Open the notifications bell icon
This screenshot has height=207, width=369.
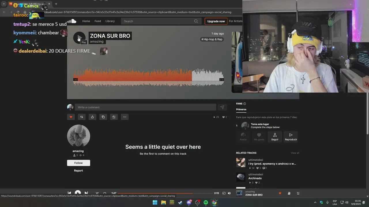[364, 202]
